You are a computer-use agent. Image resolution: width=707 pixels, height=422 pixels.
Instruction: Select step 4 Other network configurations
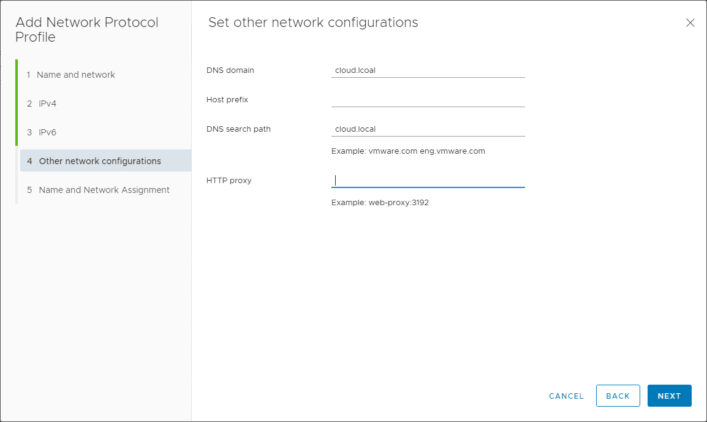click(100, 161)
